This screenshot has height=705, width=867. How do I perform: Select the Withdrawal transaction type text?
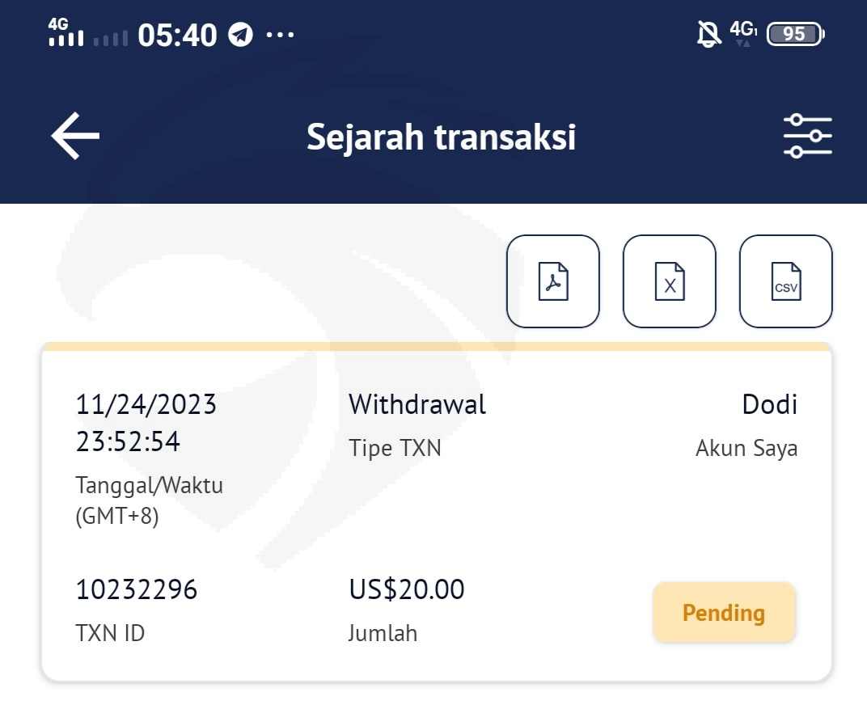[417, 404]
